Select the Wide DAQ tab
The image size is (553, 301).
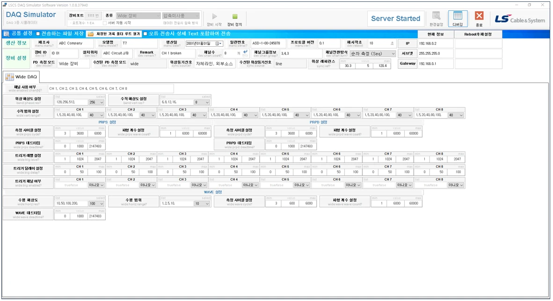[22, 77]
